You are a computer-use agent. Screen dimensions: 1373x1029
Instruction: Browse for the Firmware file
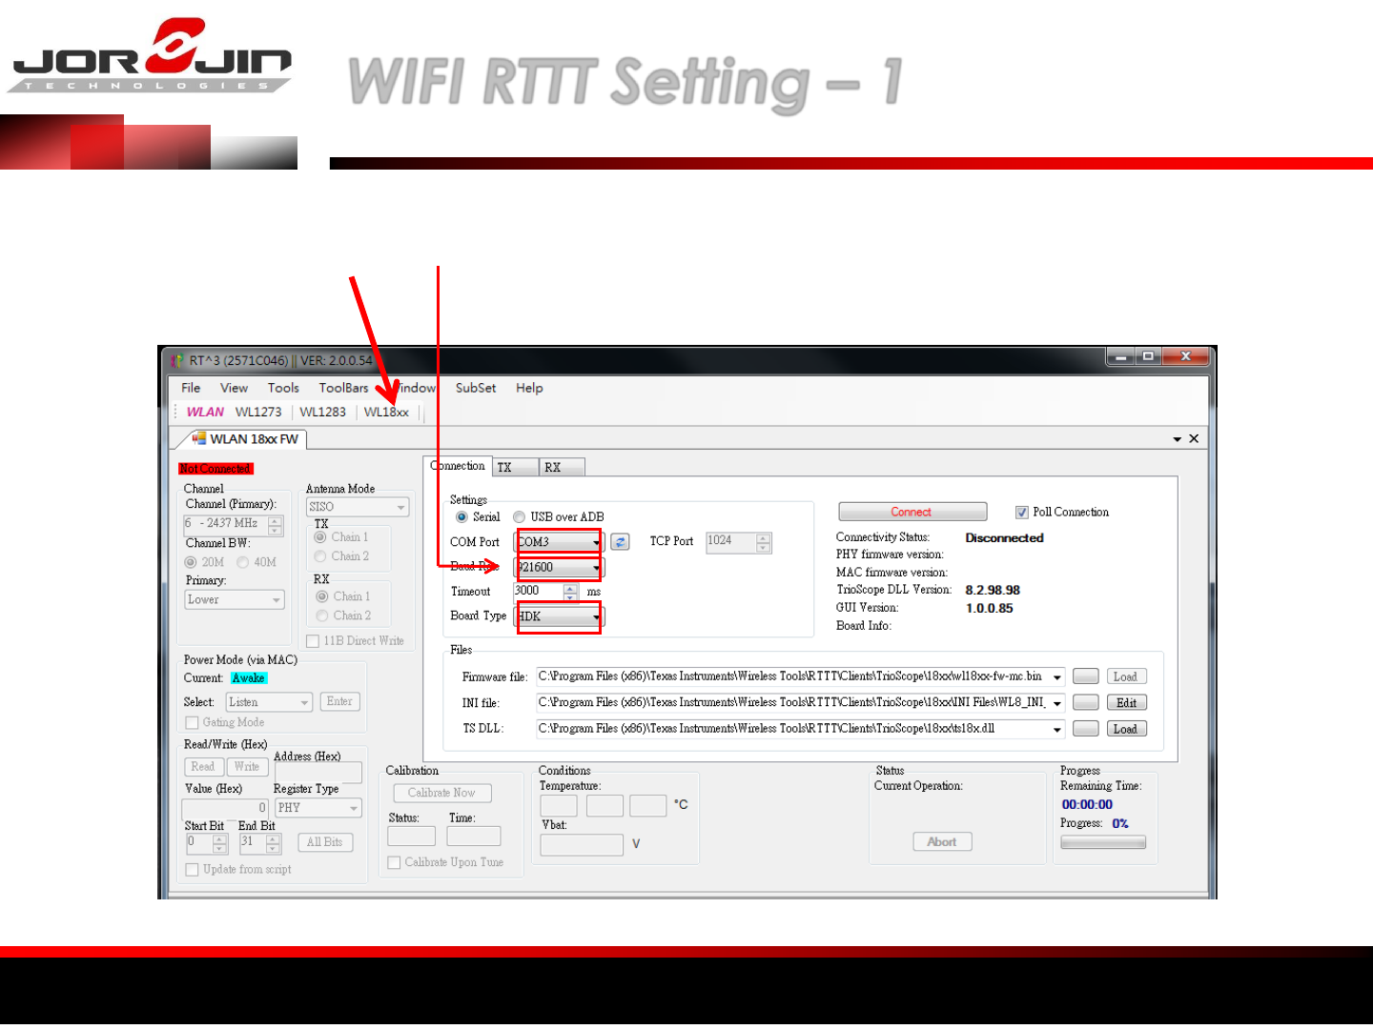(x=1086, y=676)
